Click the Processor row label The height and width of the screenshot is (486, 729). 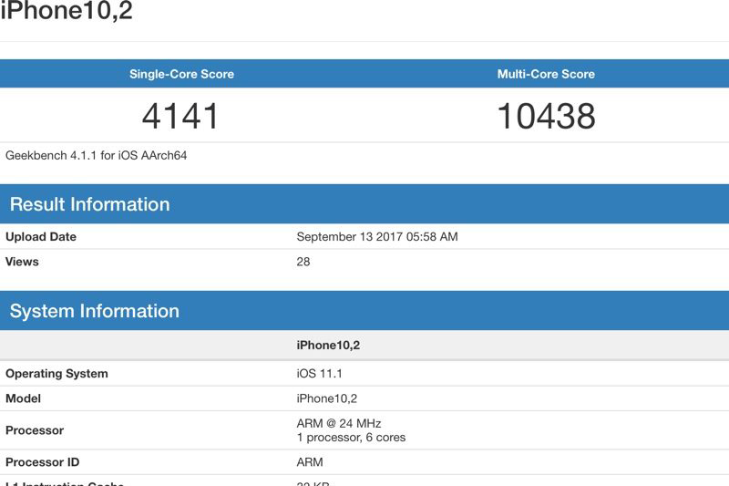35,430
